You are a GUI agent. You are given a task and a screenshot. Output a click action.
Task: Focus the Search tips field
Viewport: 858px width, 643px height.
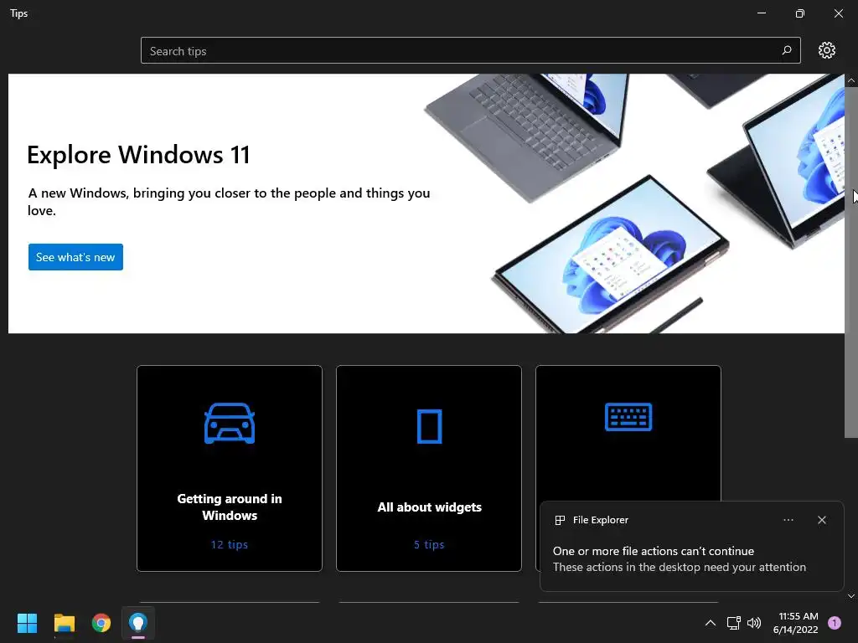[x=471, y=50]
